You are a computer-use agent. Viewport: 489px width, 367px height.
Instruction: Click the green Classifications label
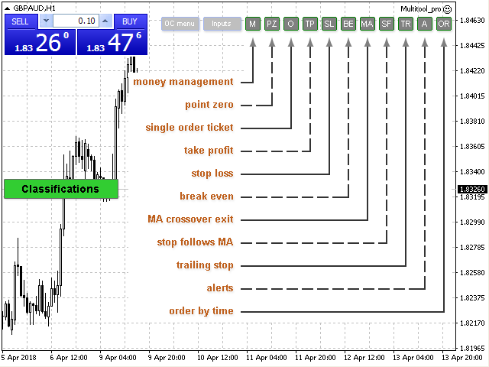tap(61, 189)
